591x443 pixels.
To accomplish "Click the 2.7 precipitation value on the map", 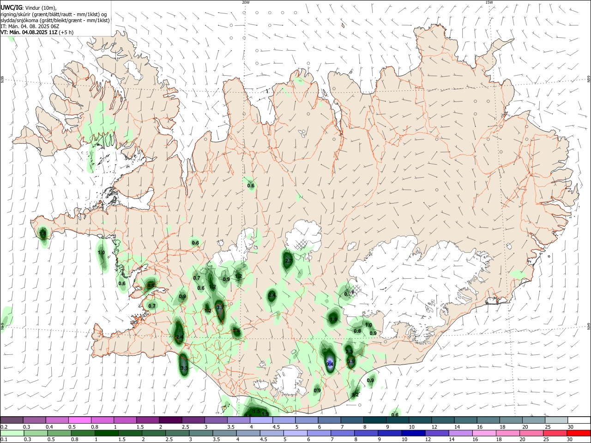I will (x=289, y=261).
